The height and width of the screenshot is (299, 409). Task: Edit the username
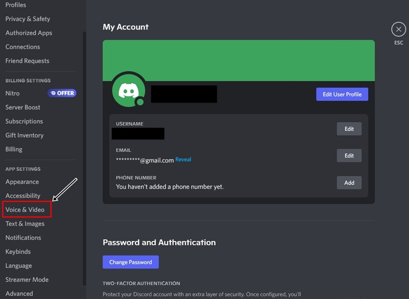(x=349, y=129)
